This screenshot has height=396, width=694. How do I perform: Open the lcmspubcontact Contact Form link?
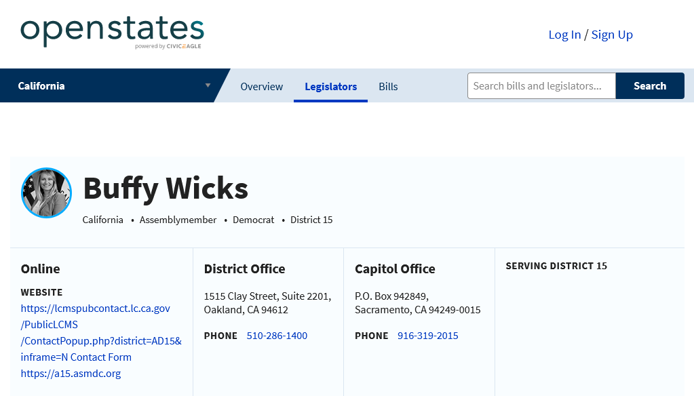[x=101, y=332]
